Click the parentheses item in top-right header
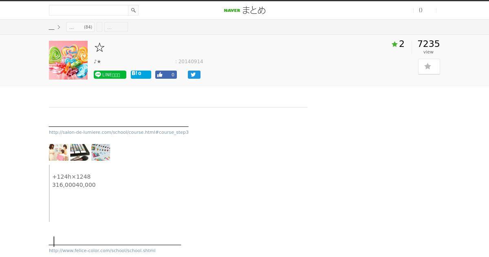489x257 pixels. tap(421, 10)
